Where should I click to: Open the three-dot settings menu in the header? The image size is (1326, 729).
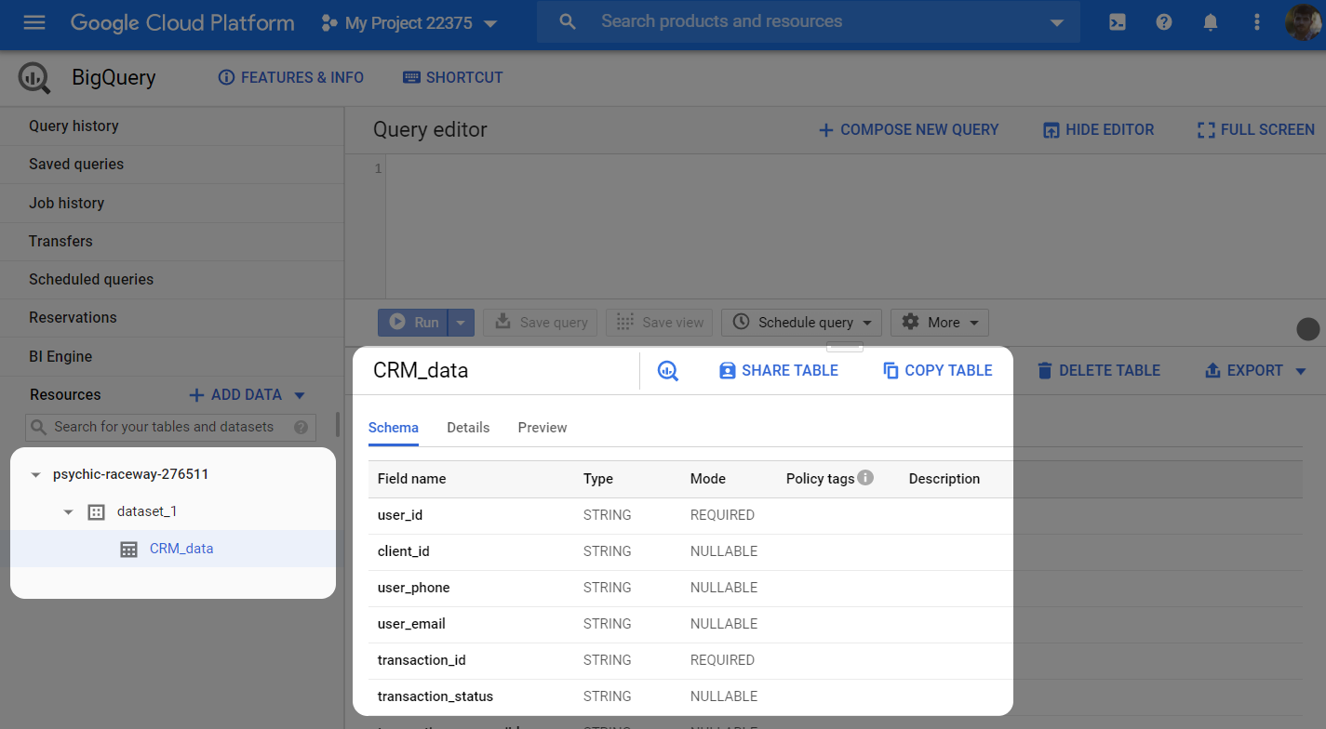pos(1257,22)
